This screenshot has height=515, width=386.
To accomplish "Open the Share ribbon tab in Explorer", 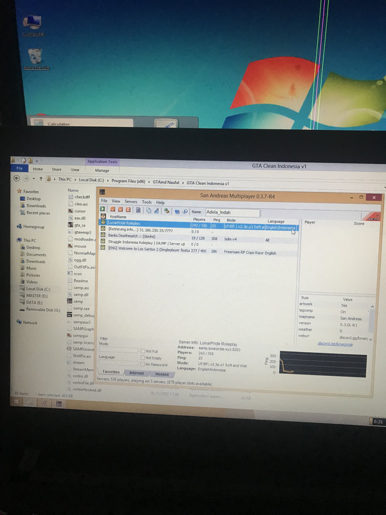I will pyautogui.click(x=57, y=169).
